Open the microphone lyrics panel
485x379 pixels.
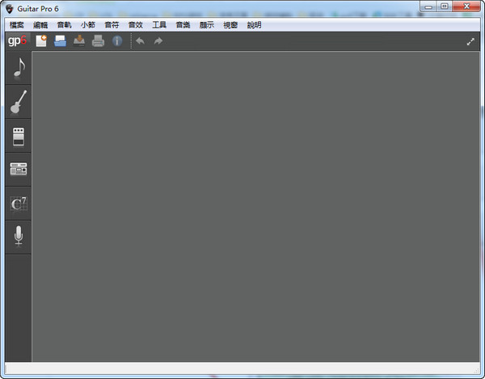19,237
